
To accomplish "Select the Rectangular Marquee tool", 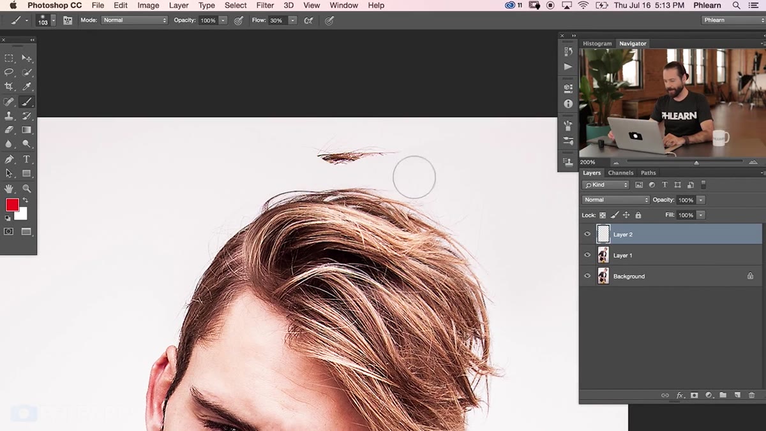I will click(9, 58).
